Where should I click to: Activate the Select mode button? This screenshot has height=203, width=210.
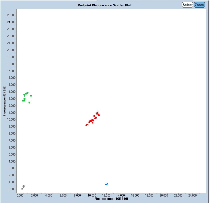pyautogui.click(x=187, y=5)
